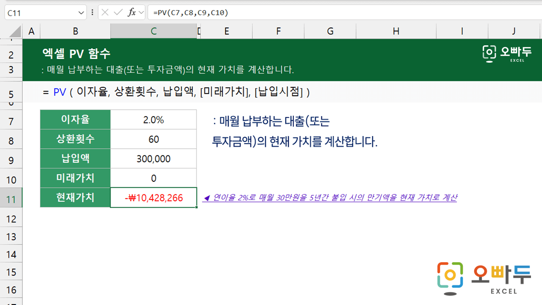The image size is (542, 305).
Task: Click the three-dot name box resize handle
Action: pyautogui.click(x=92, y=13)
